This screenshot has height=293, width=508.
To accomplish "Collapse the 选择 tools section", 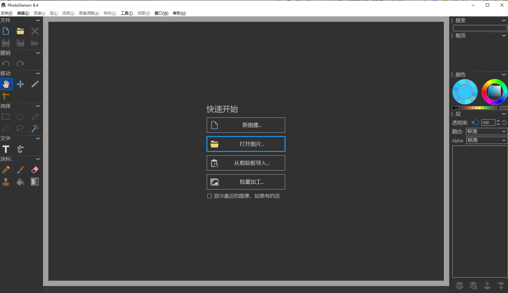I will 38,106.
